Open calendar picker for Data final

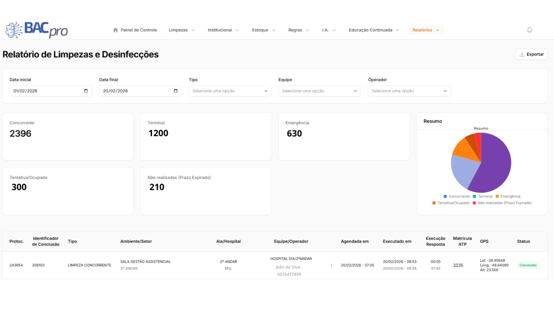coord(176,91)
